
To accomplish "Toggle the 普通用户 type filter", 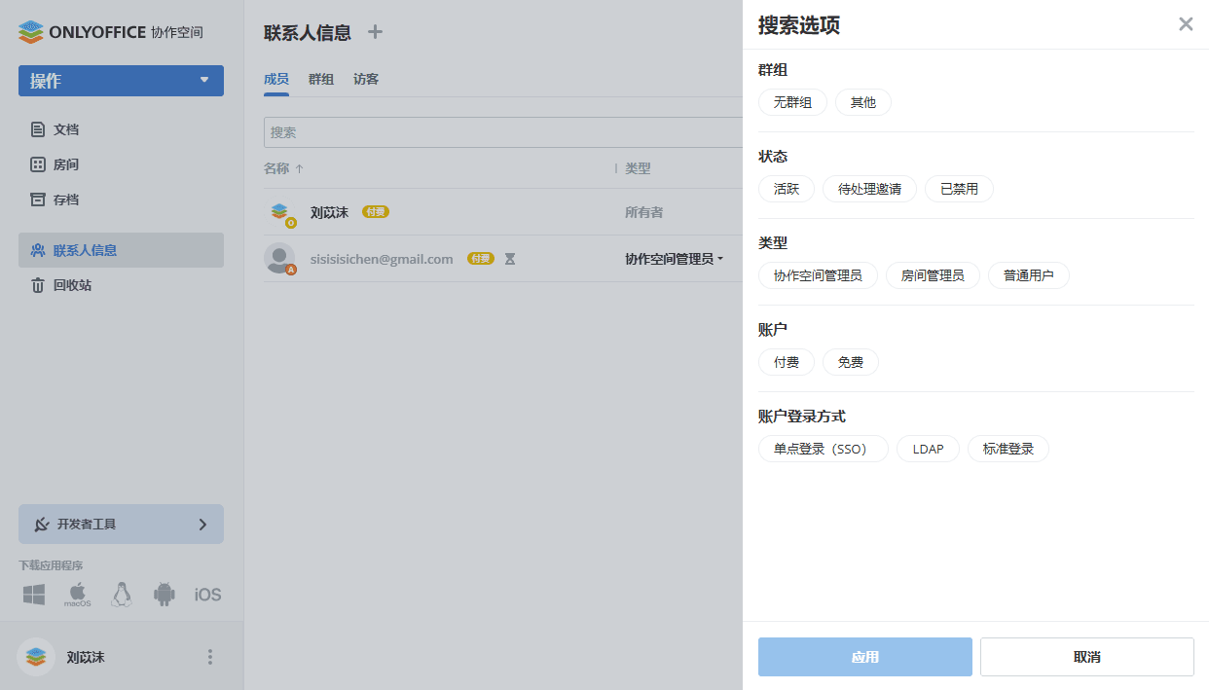I will click(x=1029, y=275).
